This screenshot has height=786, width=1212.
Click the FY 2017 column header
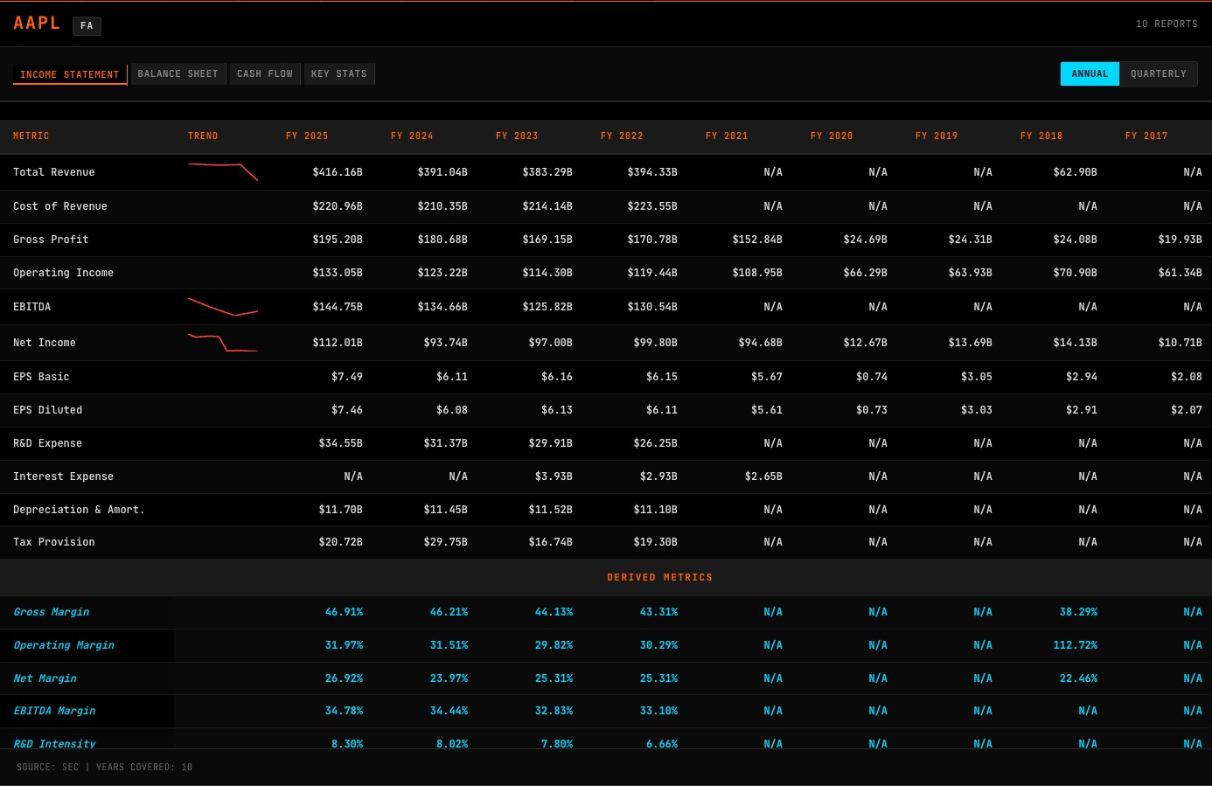pos(1146,136)
